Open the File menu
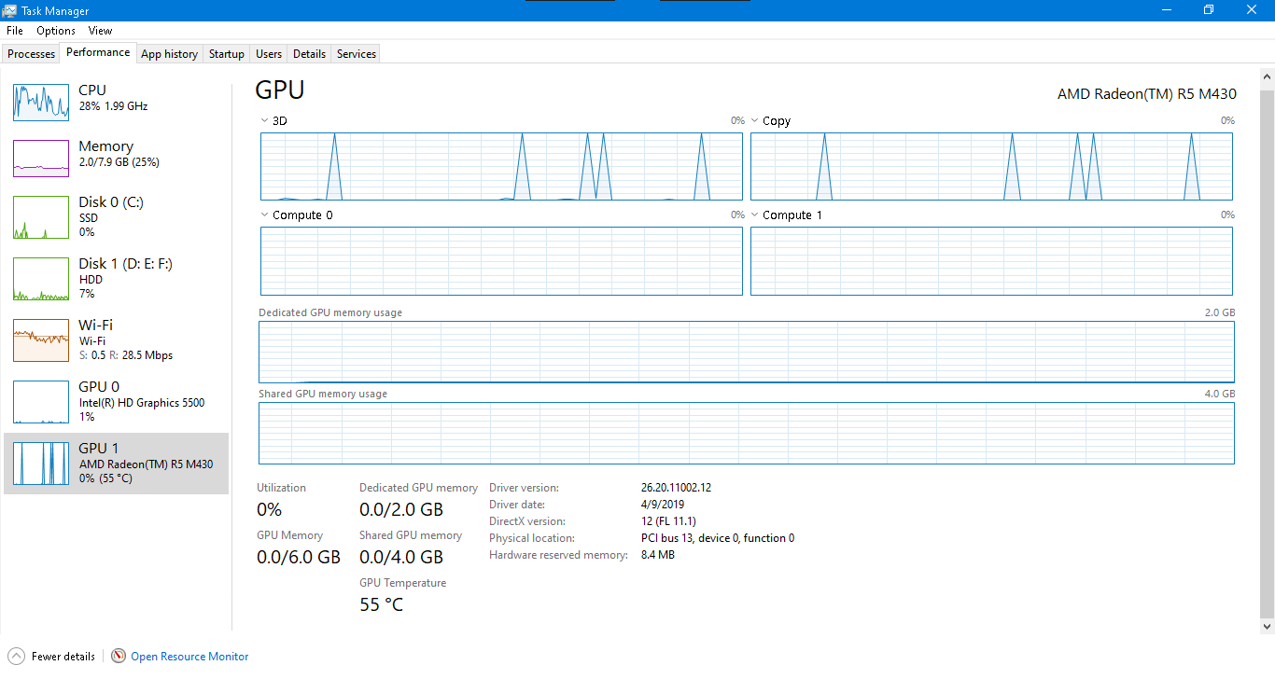 point(15,31)
